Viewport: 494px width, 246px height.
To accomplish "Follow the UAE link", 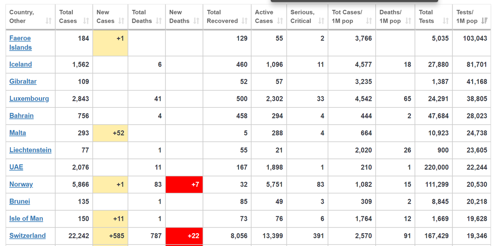I will [x=16, y=167].
